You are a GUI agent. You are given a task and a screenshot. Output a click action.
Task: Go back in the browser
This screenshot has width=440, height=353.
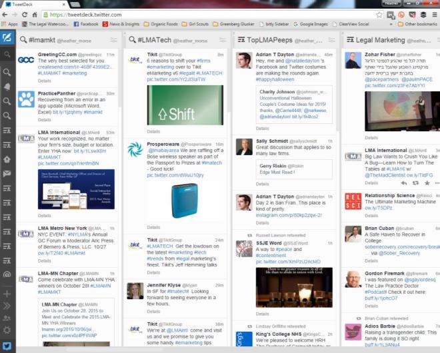(x=5, y=15)
